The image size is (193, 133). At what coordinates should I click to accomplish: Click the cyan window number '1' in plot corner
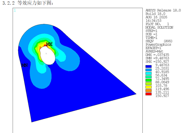point(15,10)
